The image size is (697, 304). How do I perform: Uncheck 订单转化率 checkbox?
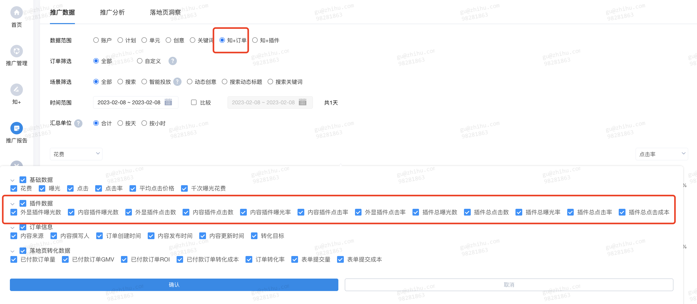coord(249,259)
